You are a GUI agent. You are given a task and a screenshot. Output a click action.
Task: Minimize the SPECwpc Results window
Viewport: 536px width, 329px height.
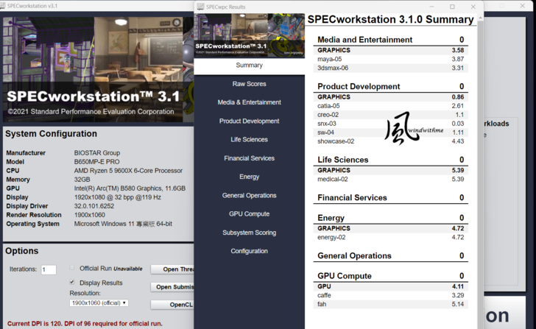(431, 7)
